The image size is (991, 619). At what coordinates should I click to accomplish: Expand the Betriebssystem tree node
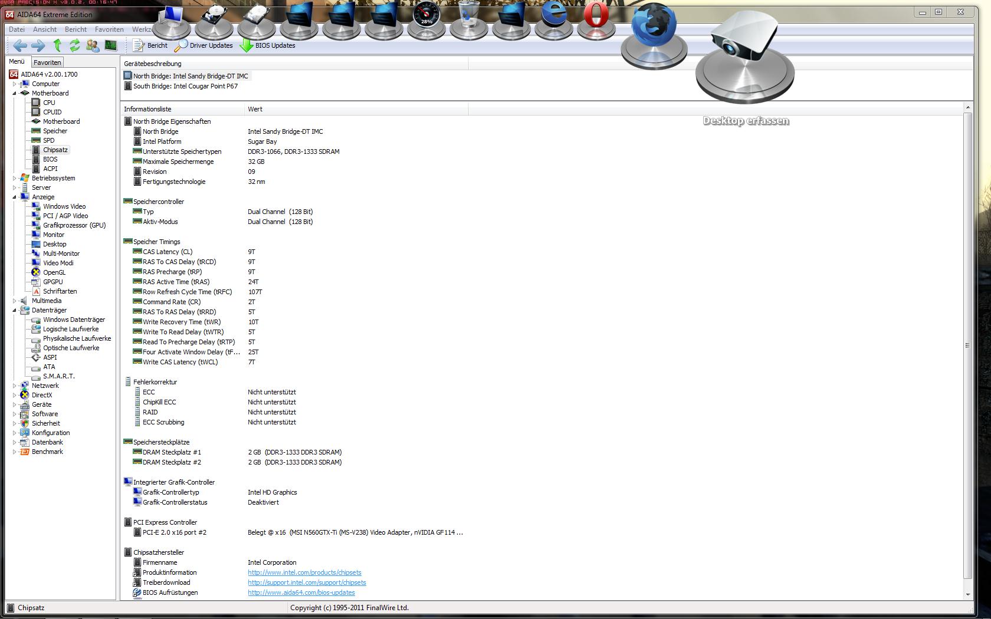click(x=14, y=178)
